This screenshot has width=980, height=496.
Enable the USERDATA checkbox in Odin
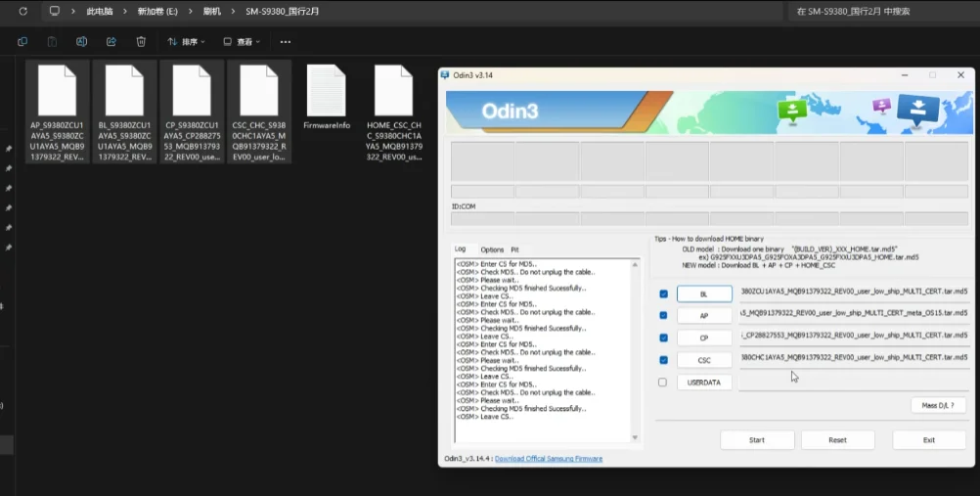click(x=662, y=383)
